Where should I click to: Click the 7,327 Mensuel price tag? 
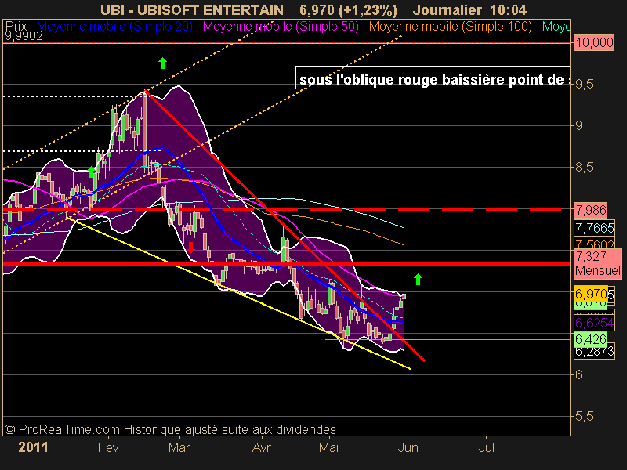[597, 263]
